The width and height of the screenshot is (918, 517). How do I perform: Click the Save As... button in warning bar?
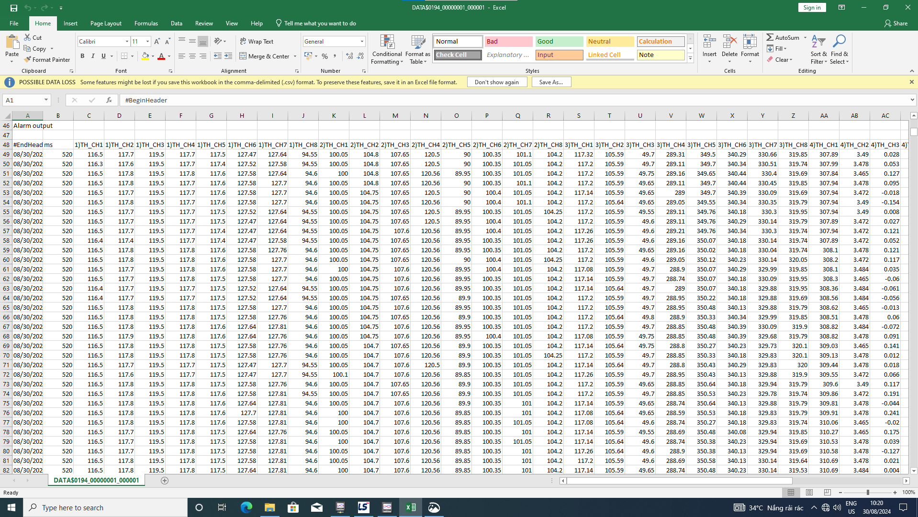point(551,82)
